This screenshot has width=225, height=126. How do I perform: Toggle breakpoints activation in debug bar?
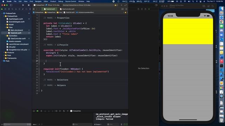pos(38,111)
